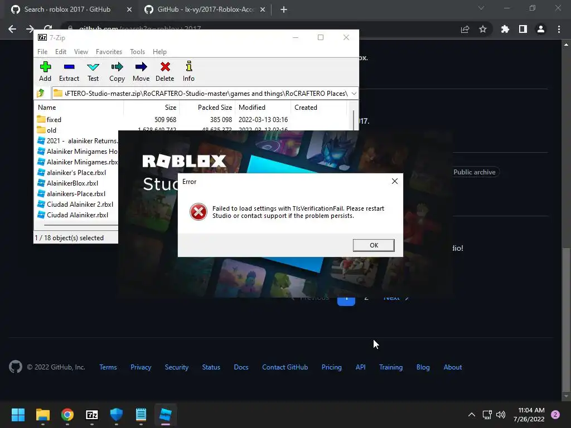
Task: Open Chrome three-dot menu
Action: [559, 29]
